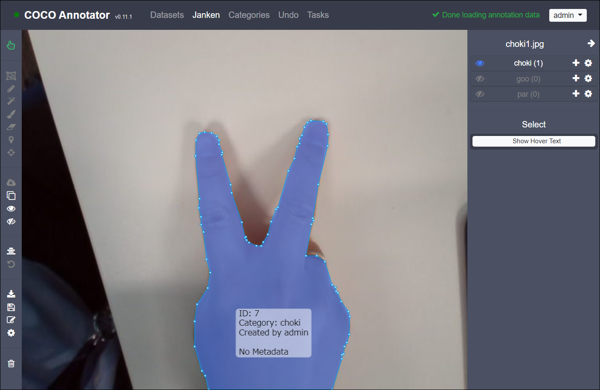The width and height of the screenshot is (600, 390).
Task: Click the COCO Annotator logo title
Action: tap(67, 15)
